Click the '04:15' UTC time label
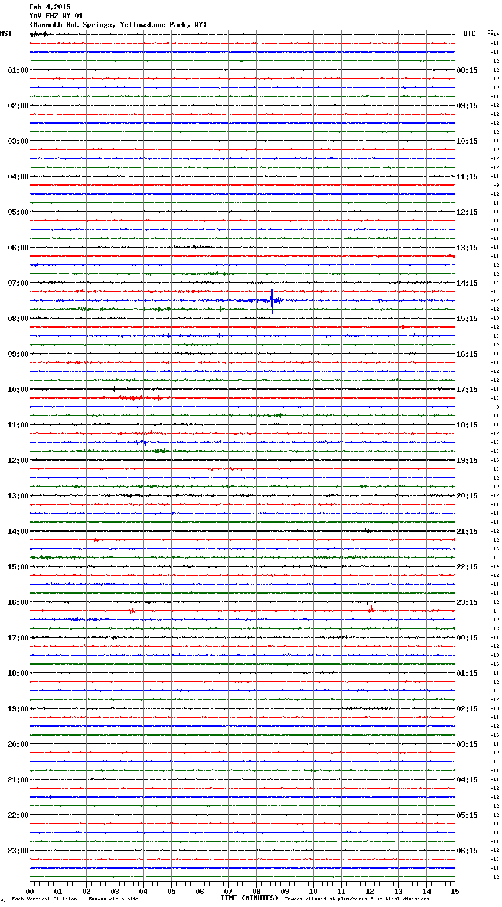The image size is (502, 907). [x=467, y=780]
